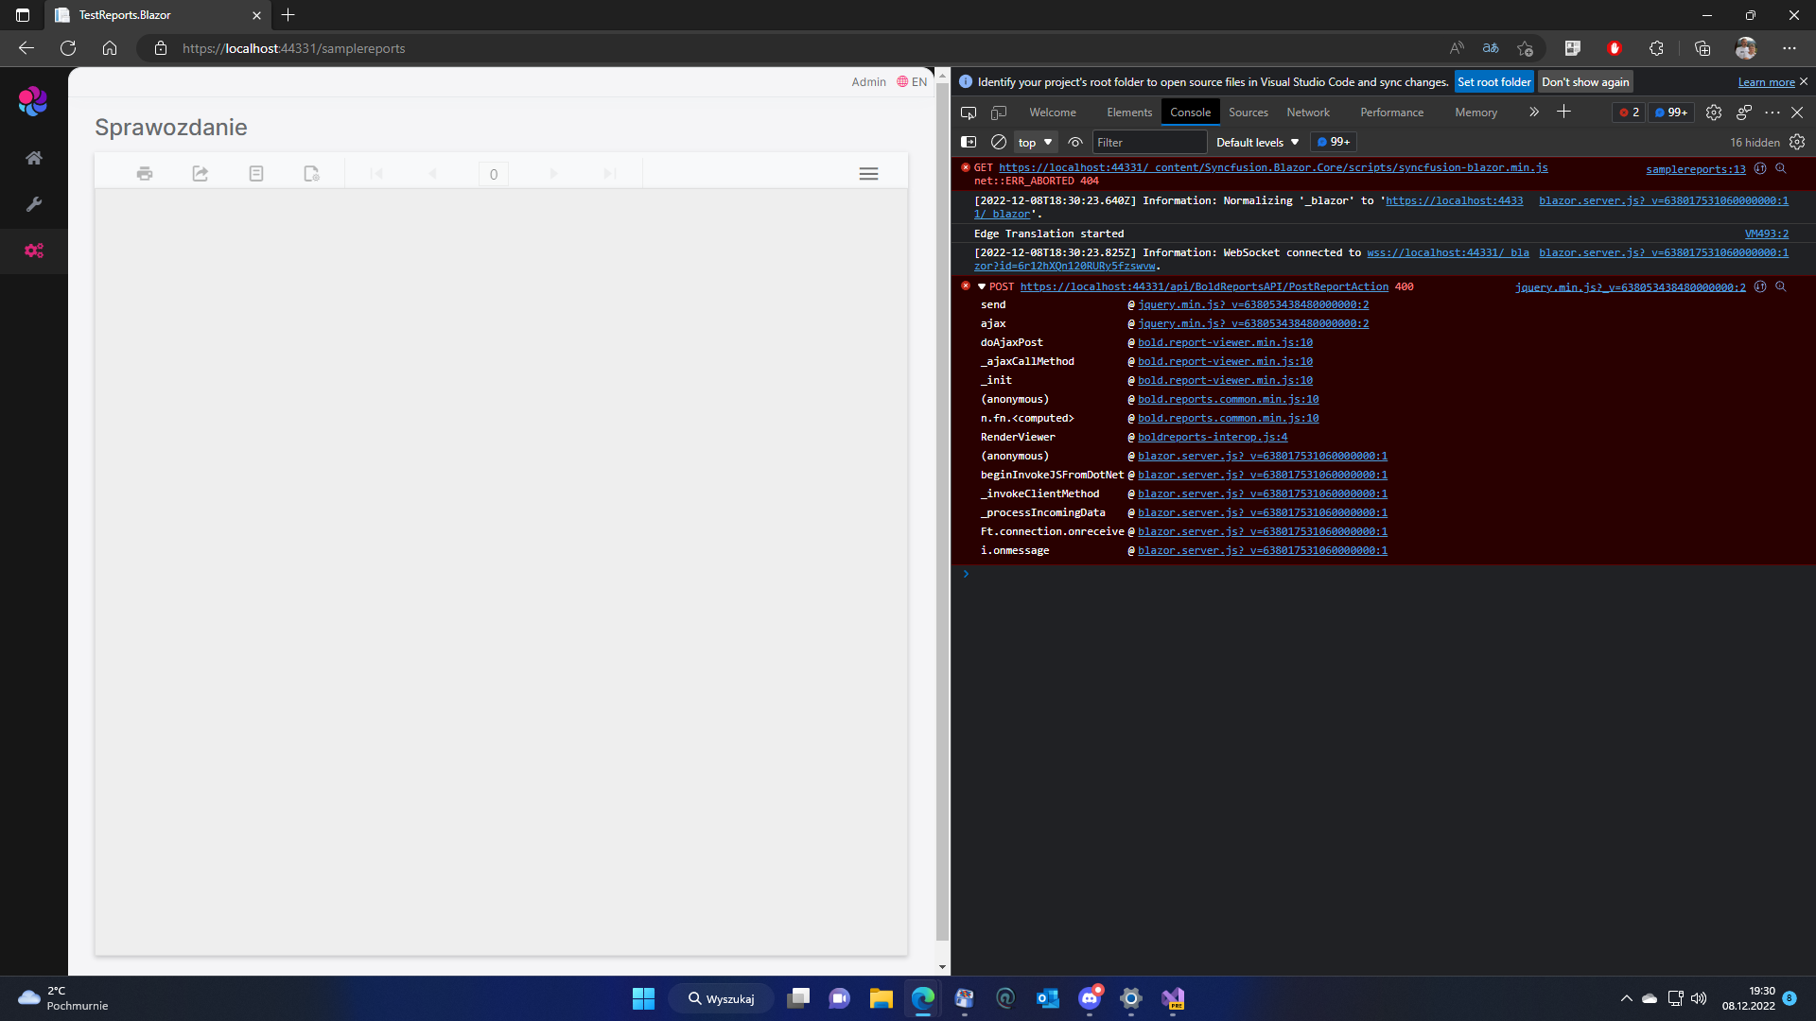Open the wrench tools icon in sidebar
The width and height of the screenshot is (1816, 1021).
(34, 203)
